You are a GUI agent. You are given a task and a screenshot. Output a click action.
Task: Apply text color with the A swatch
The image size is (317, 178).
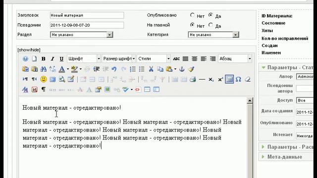coord(62,69)
